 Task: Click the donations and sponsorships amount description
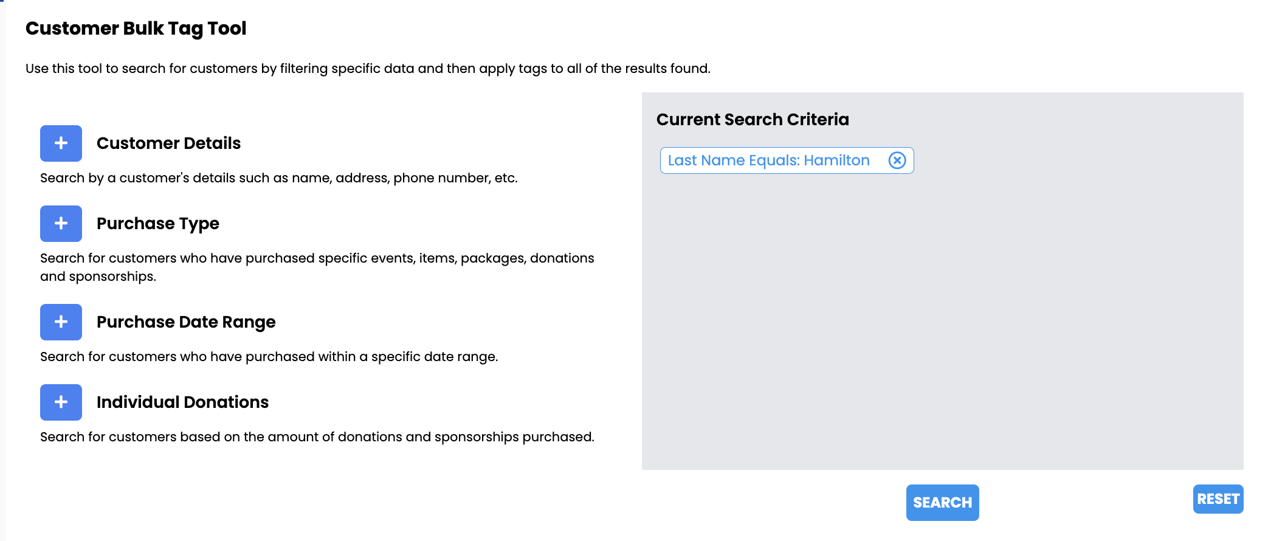[x=317, y=437]
